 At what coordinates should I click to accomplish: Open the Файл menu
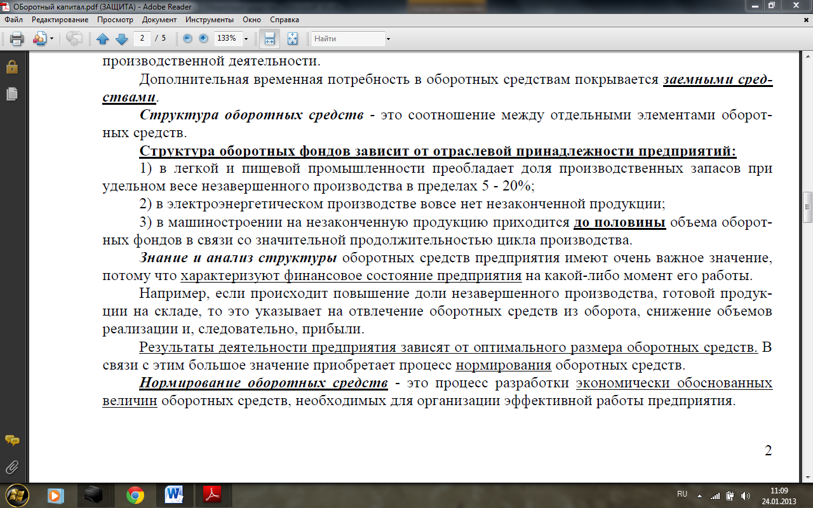(x=13, y=20)
